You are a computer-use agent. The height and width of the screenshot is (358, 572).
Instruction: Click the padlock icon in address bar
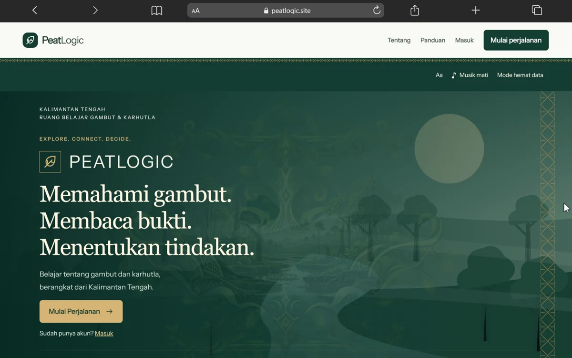click(266, 11)
